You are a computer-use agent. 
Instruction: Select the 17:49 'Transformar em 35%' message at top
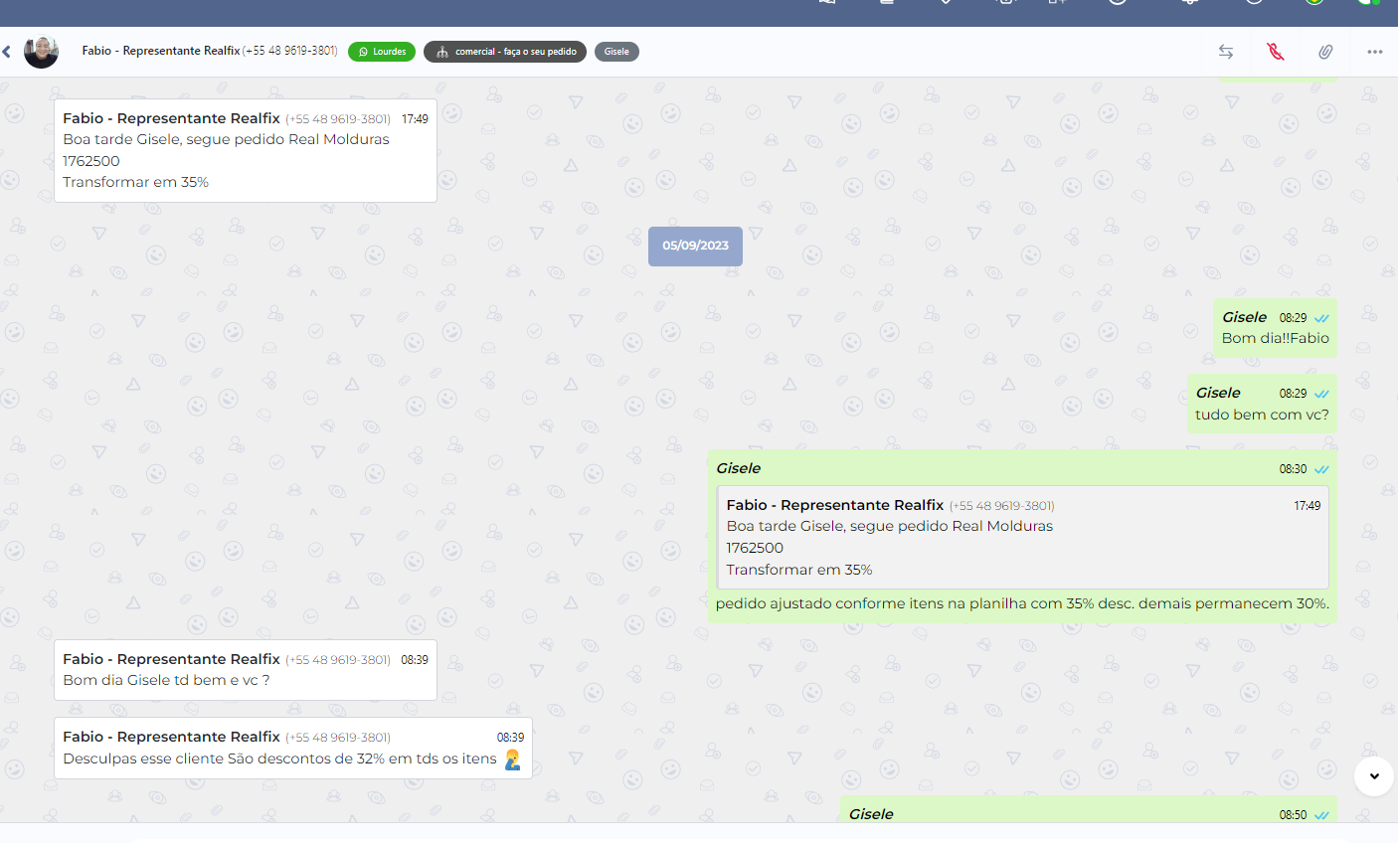click(245, 151)
